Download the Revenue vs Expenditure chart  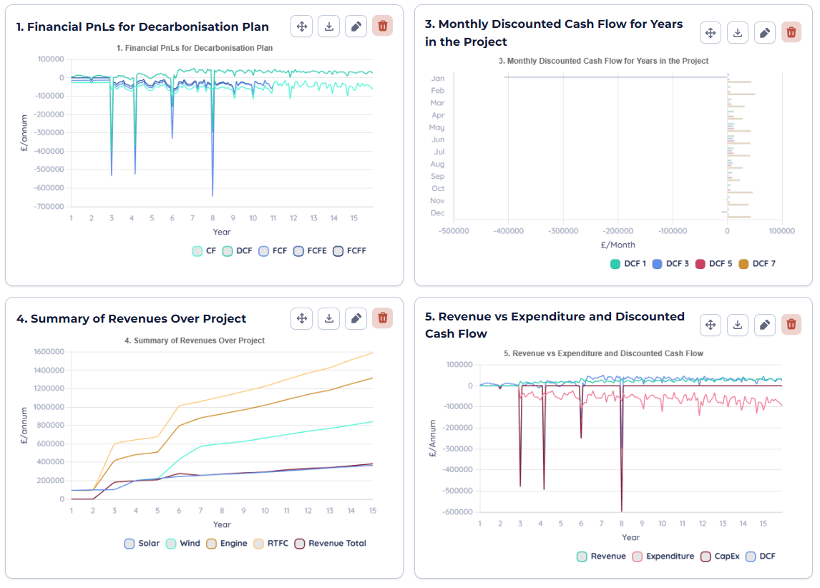[738, 325]
